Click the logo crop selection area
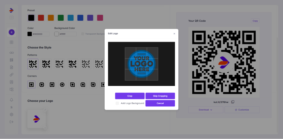The height and width of the screenshot is (139, 283). pos(141,64)
